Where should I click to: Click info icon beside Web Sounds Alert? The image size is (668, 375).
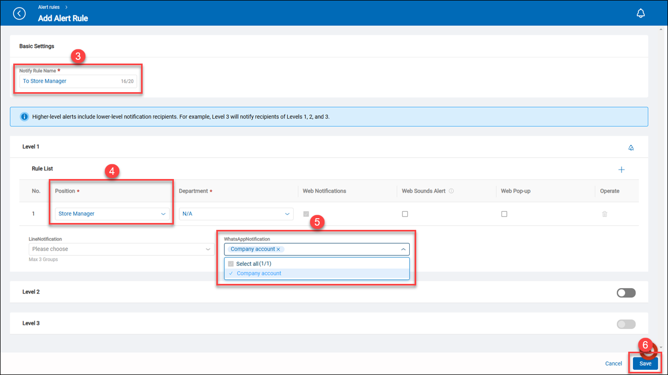[x=451, y=191]
